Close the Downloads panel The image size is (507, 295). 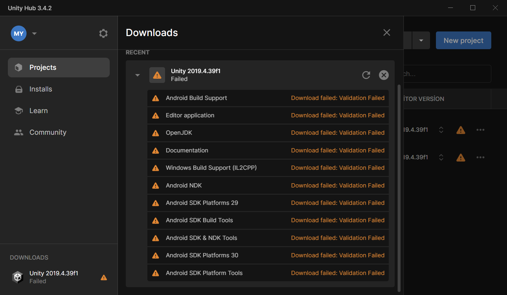pyautogui.click(x=386, y=32)
